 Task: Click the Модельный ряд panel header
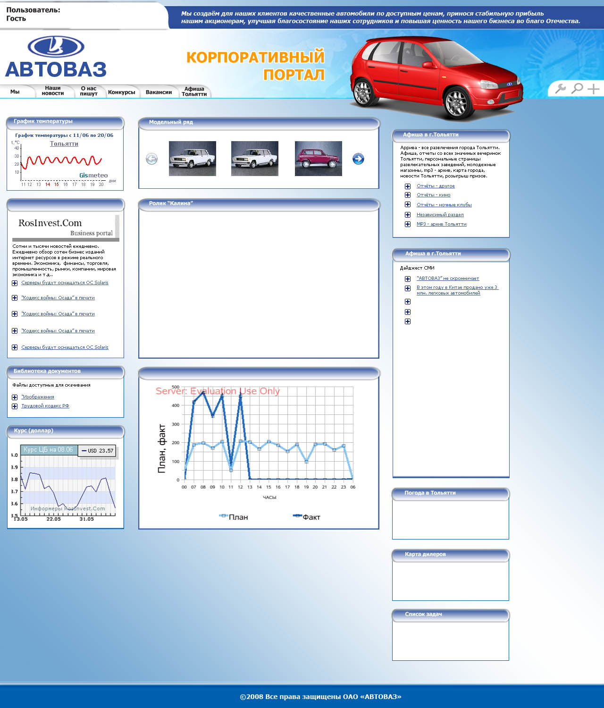click(x=259, y=123)
